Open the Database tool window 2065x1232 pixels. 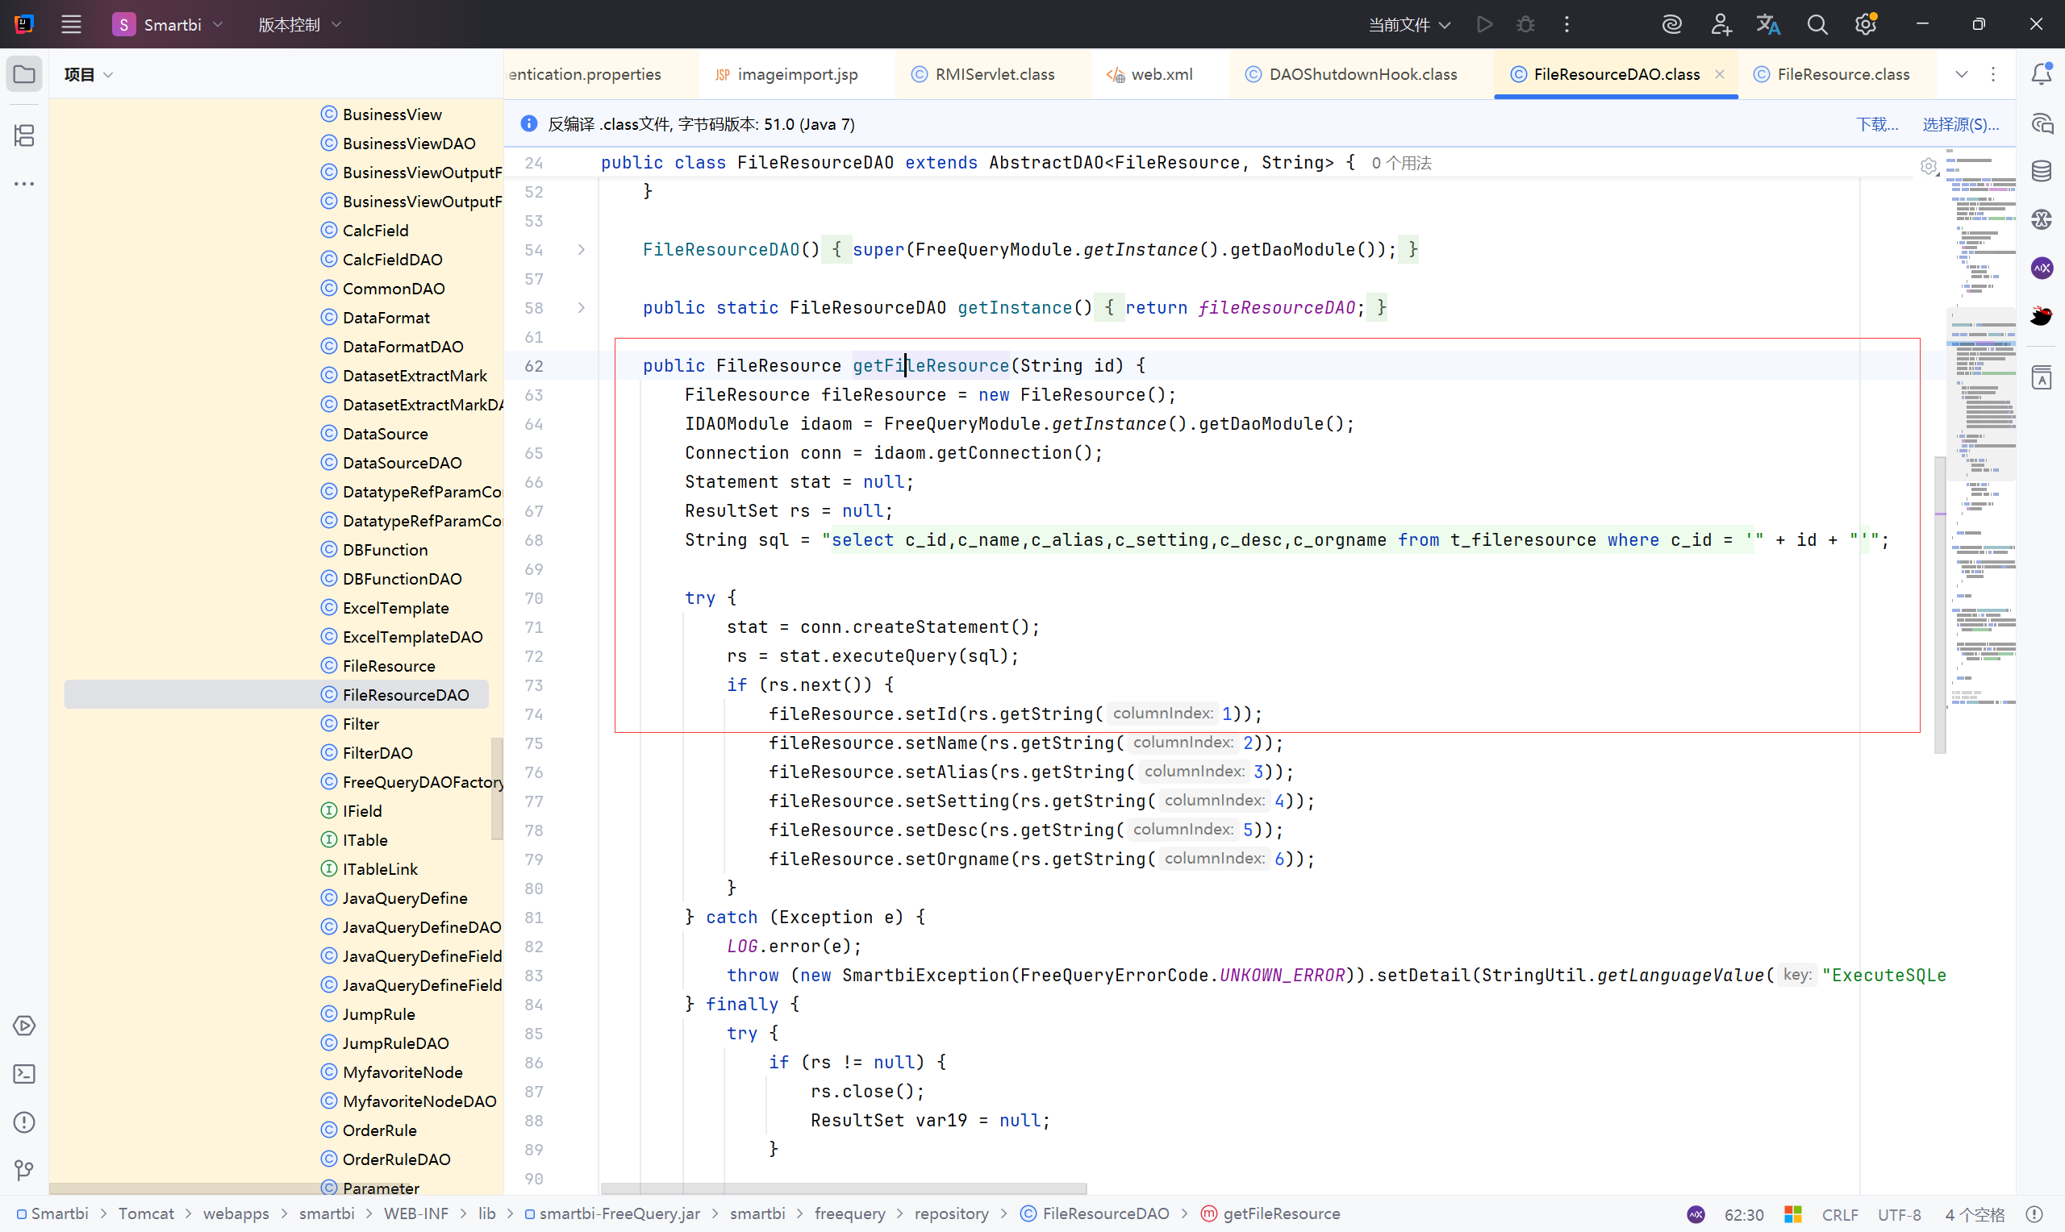2042,171
